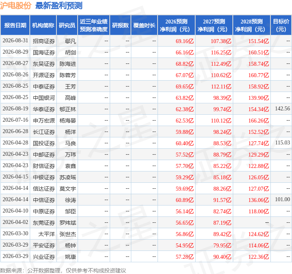Select 中银证券 institution cell
This screenshot has height=274, width=292.
(x=44, y=177)
